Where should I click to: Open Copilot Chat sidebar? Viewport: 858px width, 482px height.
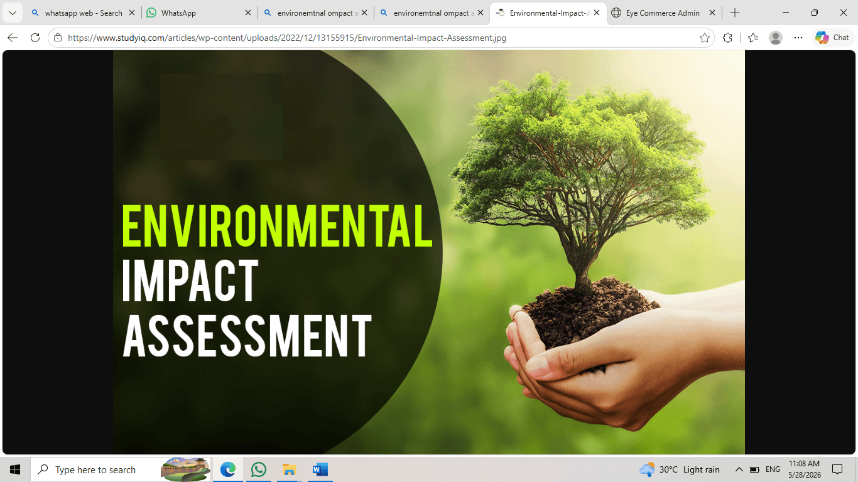(832, 38)
